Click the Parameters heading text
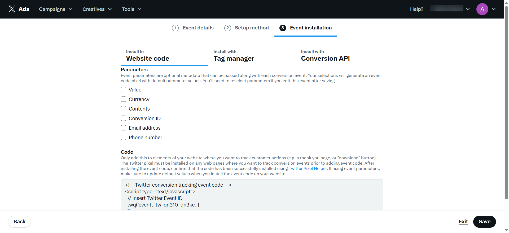 (x=134, y=70)
